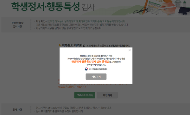The image size is (190, 115).
Task: Click the orange 학생정서·행동특성검사 설명 동영상 text
Action: [90, 62]
